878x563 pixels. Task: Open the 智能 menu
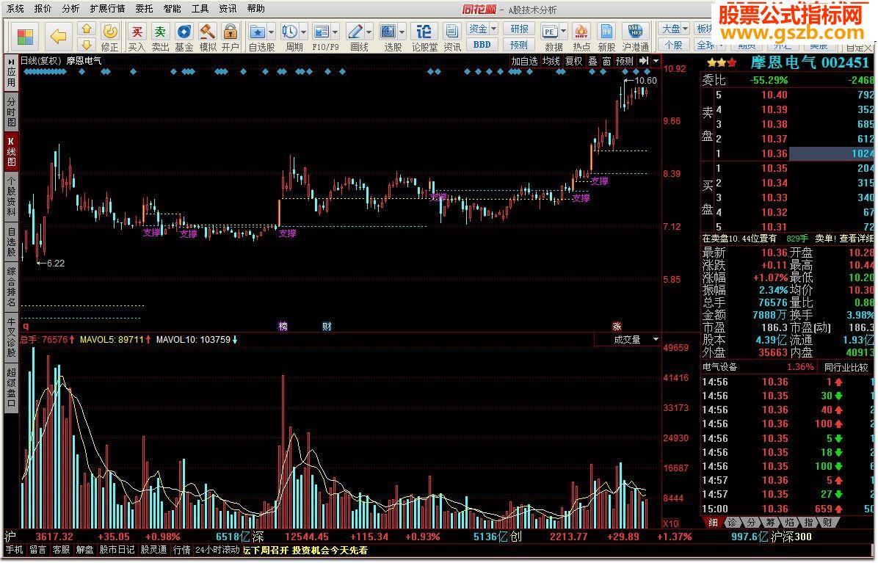click(x=172, y=8)
